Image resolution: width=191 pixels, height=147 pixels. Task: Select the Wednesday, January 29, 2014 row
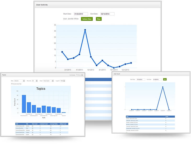(150, 128)
